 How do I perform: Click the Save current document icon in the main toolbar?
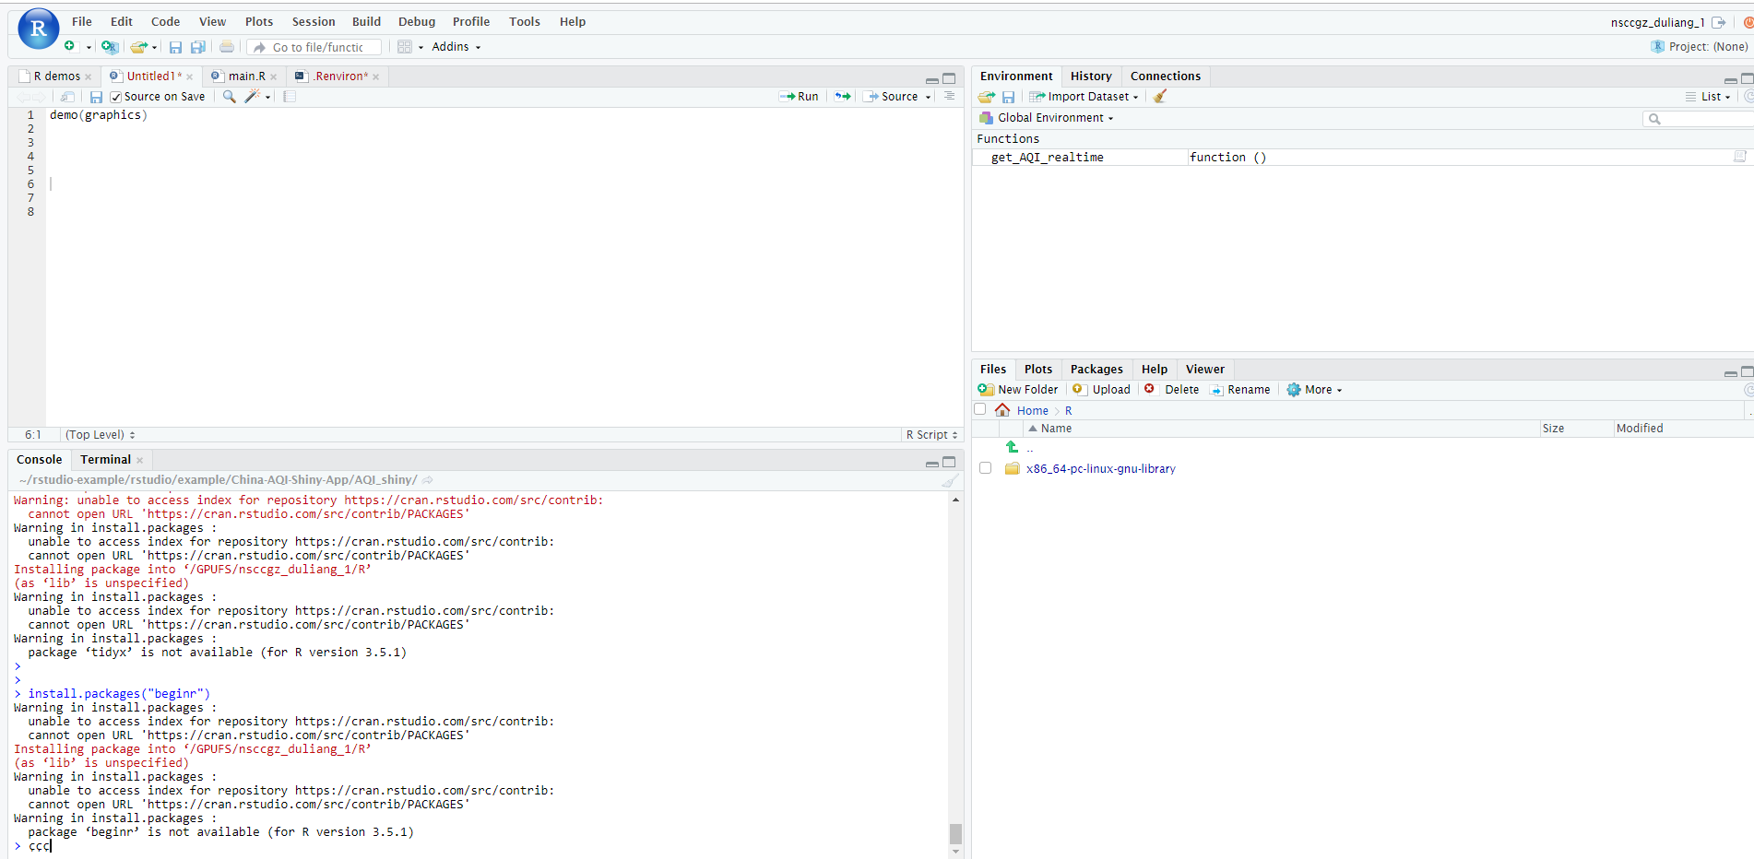[x=175, y=47]
